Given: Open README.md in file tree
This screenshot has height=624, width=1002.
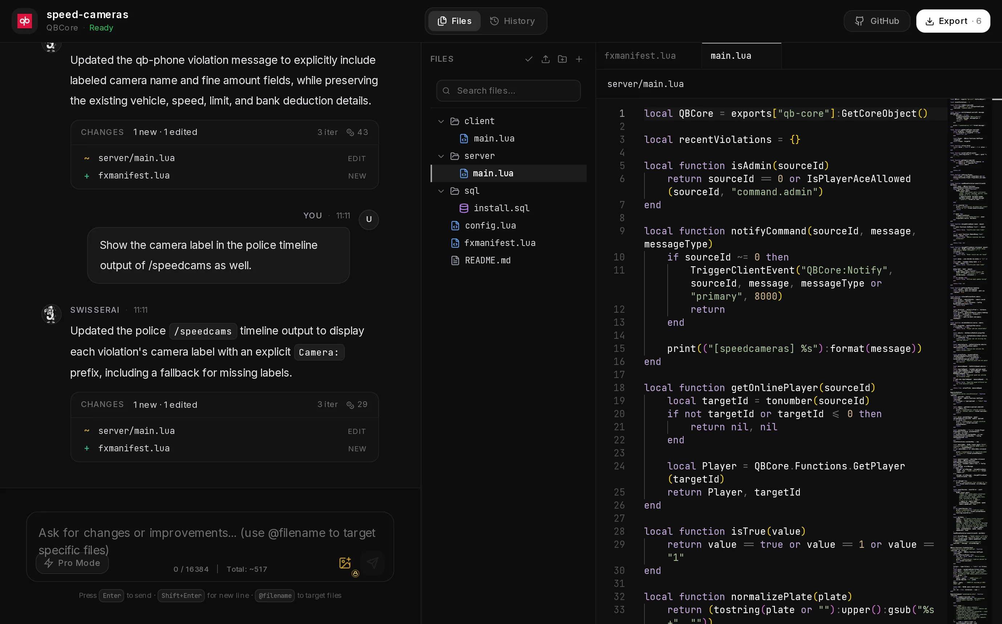Looking at the screenshot, I should click(508, 260).
